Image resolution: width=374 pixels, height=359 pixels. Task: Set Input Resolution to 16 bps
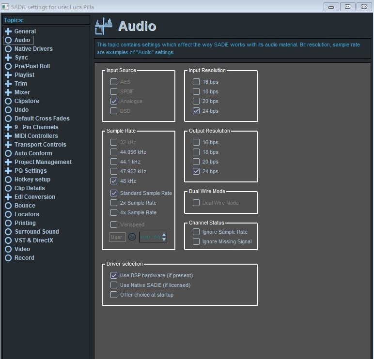[196, 82]
